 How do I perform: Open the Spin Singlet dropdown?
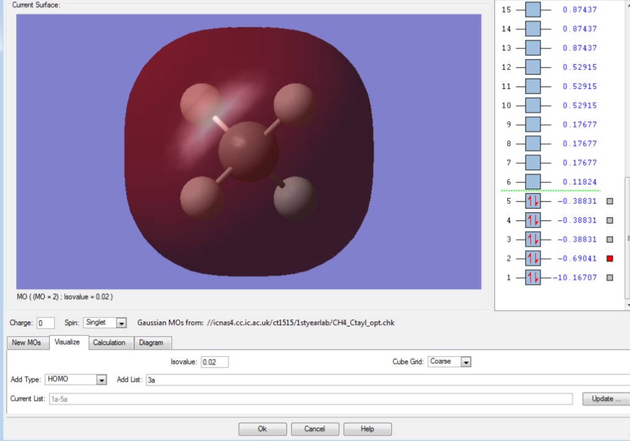(121, 323)
